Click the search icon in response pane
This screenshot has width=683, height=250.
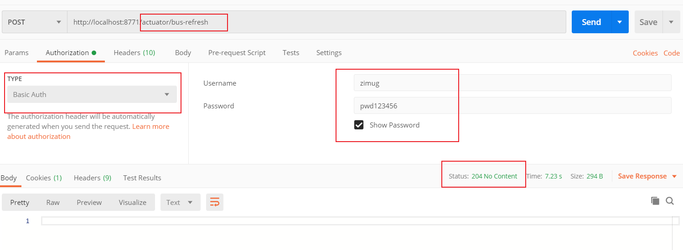(670, 201)
